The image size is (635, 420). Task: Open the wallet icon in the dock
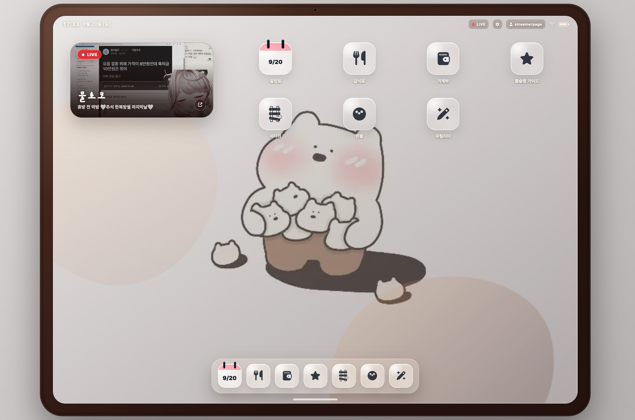pyautogui.click(x=287, y=376)
